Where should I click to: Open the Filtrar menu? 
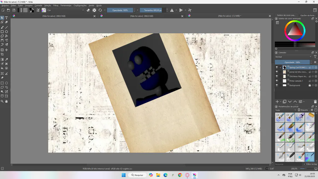click(56, 5)
